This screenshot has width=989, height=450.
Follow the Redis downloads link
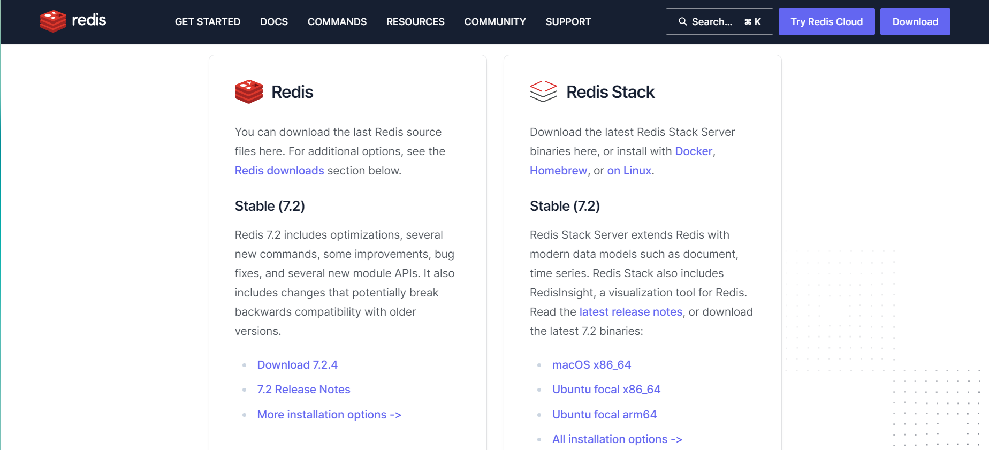(279, 171)
